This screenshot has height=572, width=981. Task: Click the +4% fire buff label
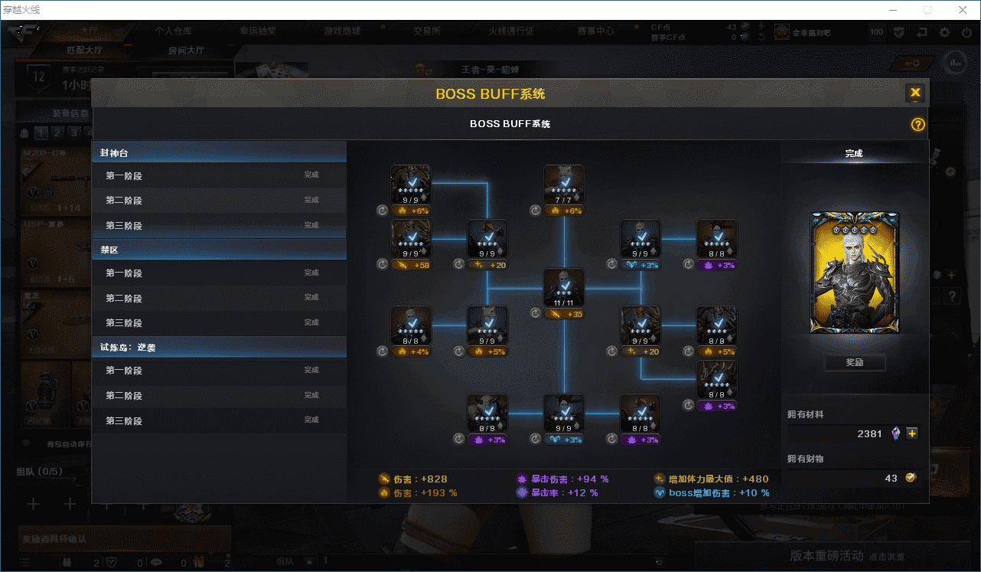411,351
